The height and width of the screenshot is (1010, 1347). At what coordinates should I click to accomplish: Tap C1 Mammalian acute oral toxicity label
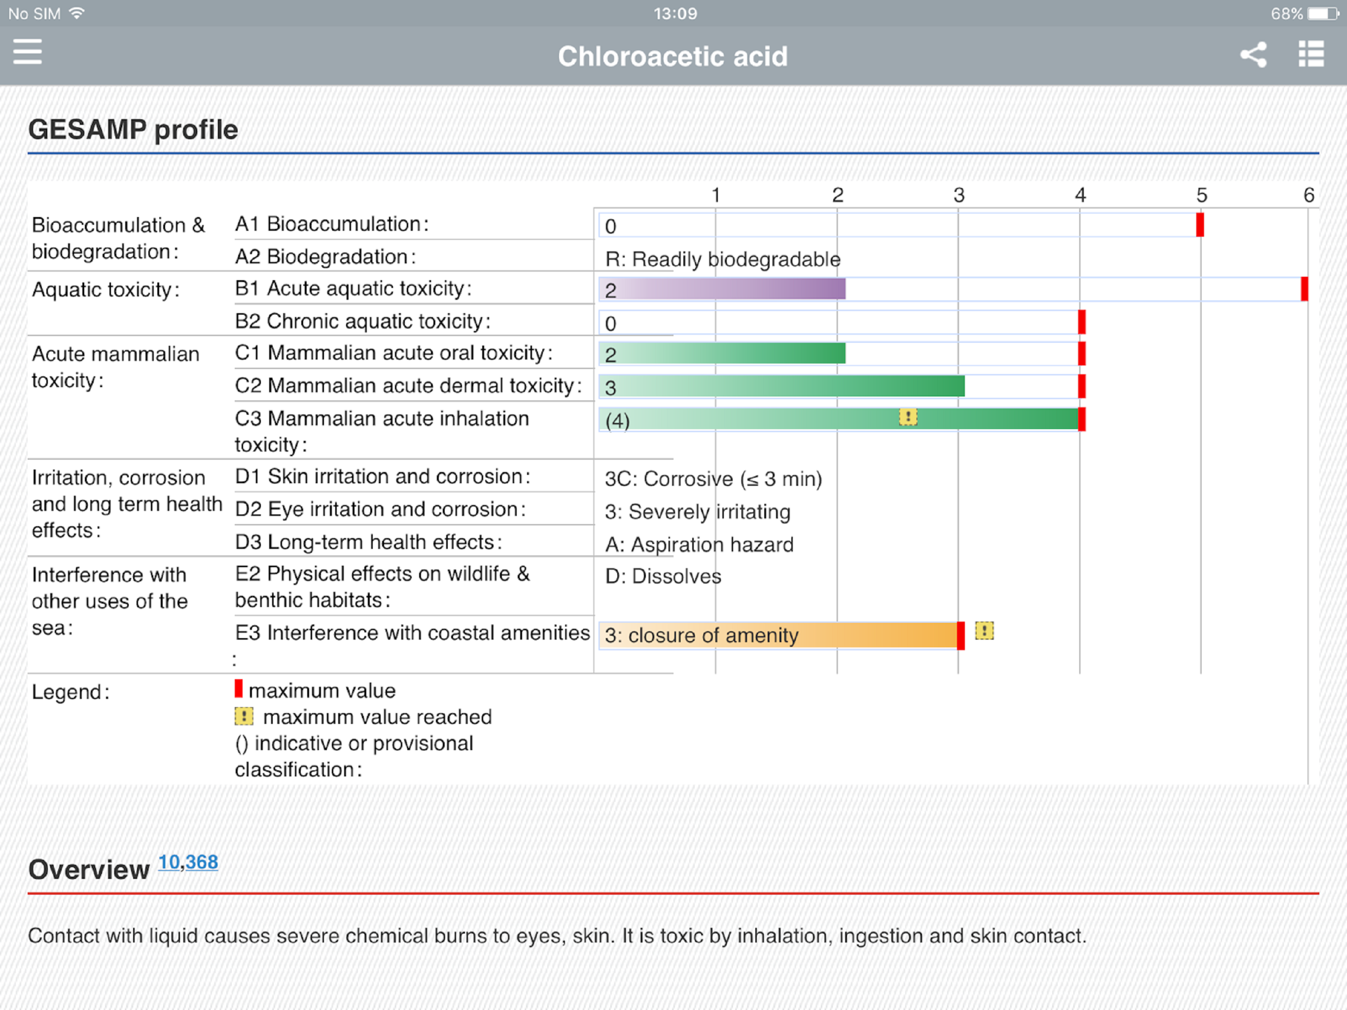point(394,353)
